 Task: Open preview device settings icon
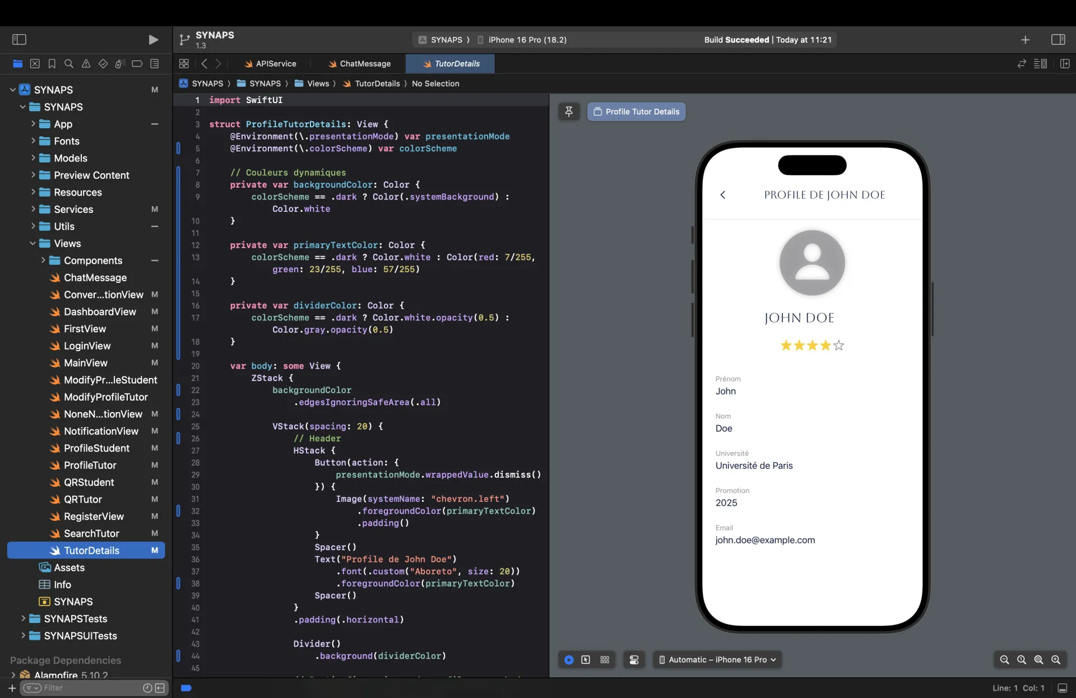pos(634,660)
